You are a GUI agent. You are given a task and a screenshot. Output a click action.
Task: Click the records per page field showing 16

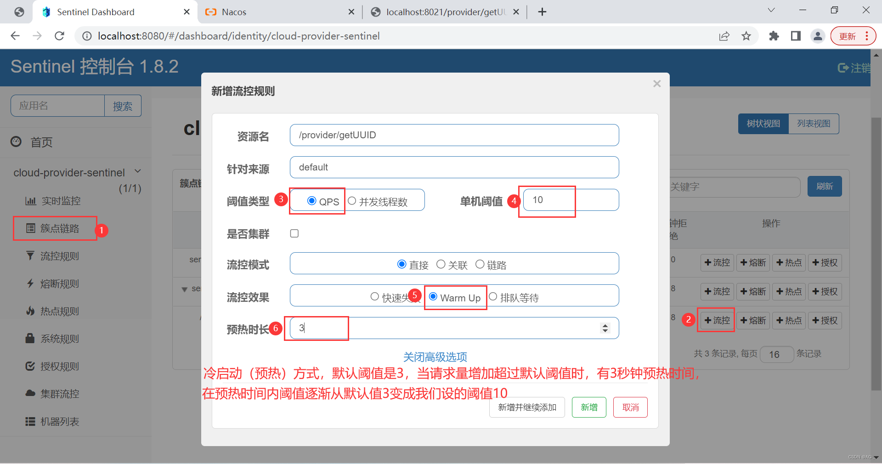click(777, 354)
